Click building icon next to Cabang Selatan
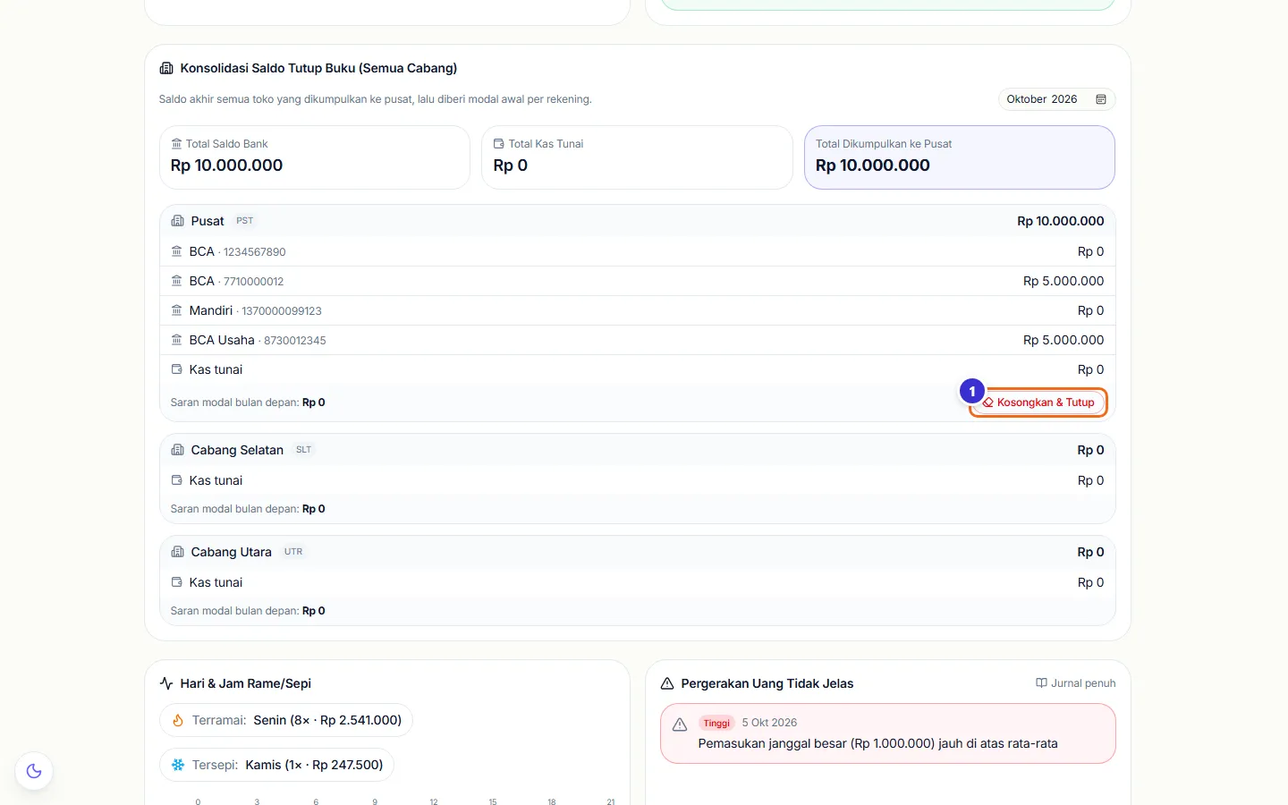 177,450
